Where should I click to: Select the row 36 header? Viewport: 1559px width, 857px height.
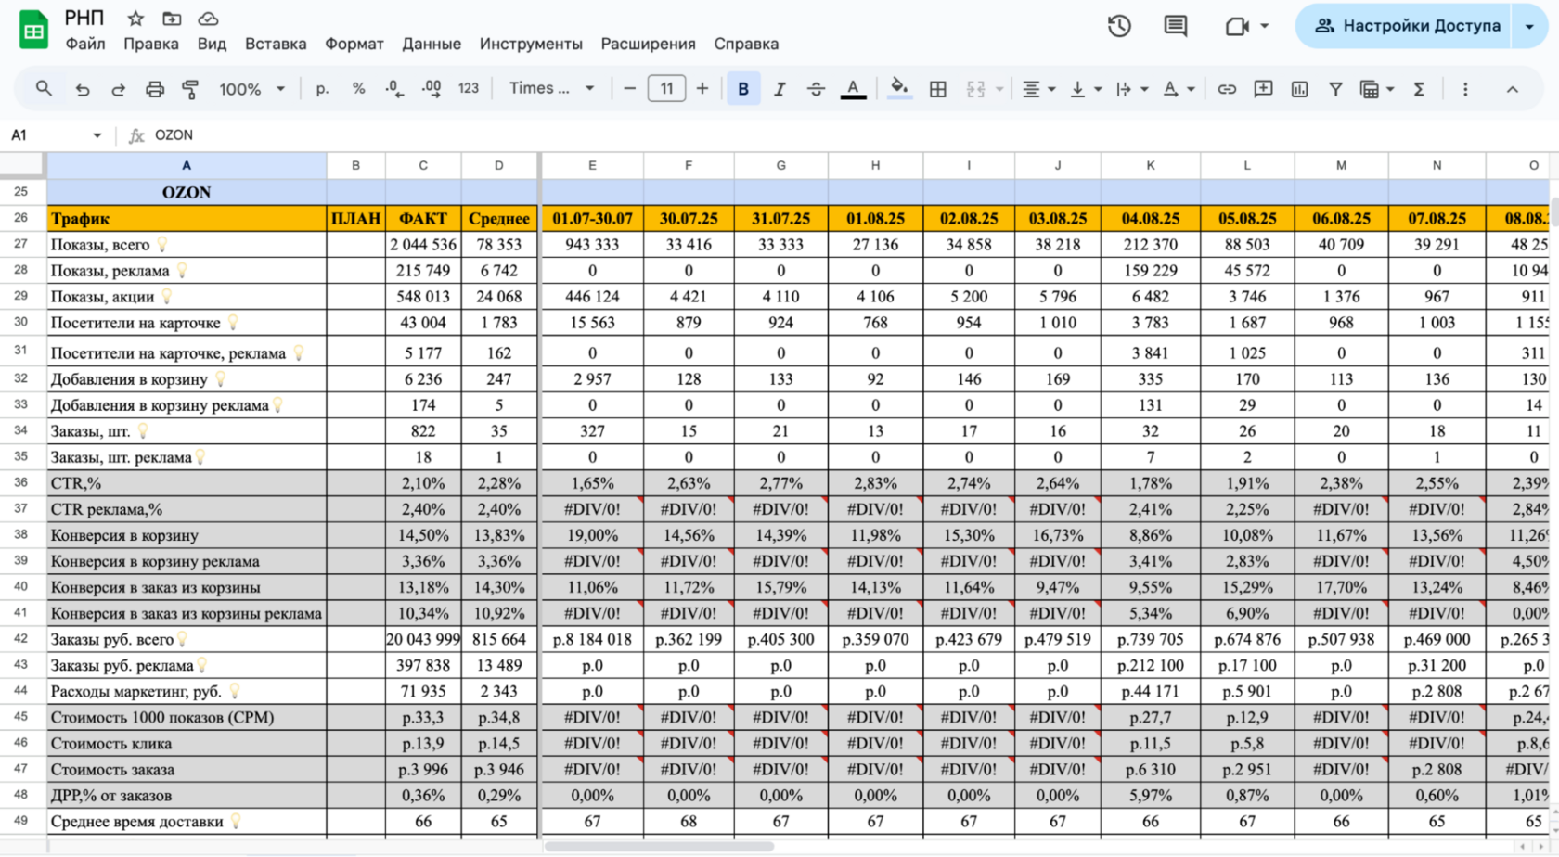point(21,483)
